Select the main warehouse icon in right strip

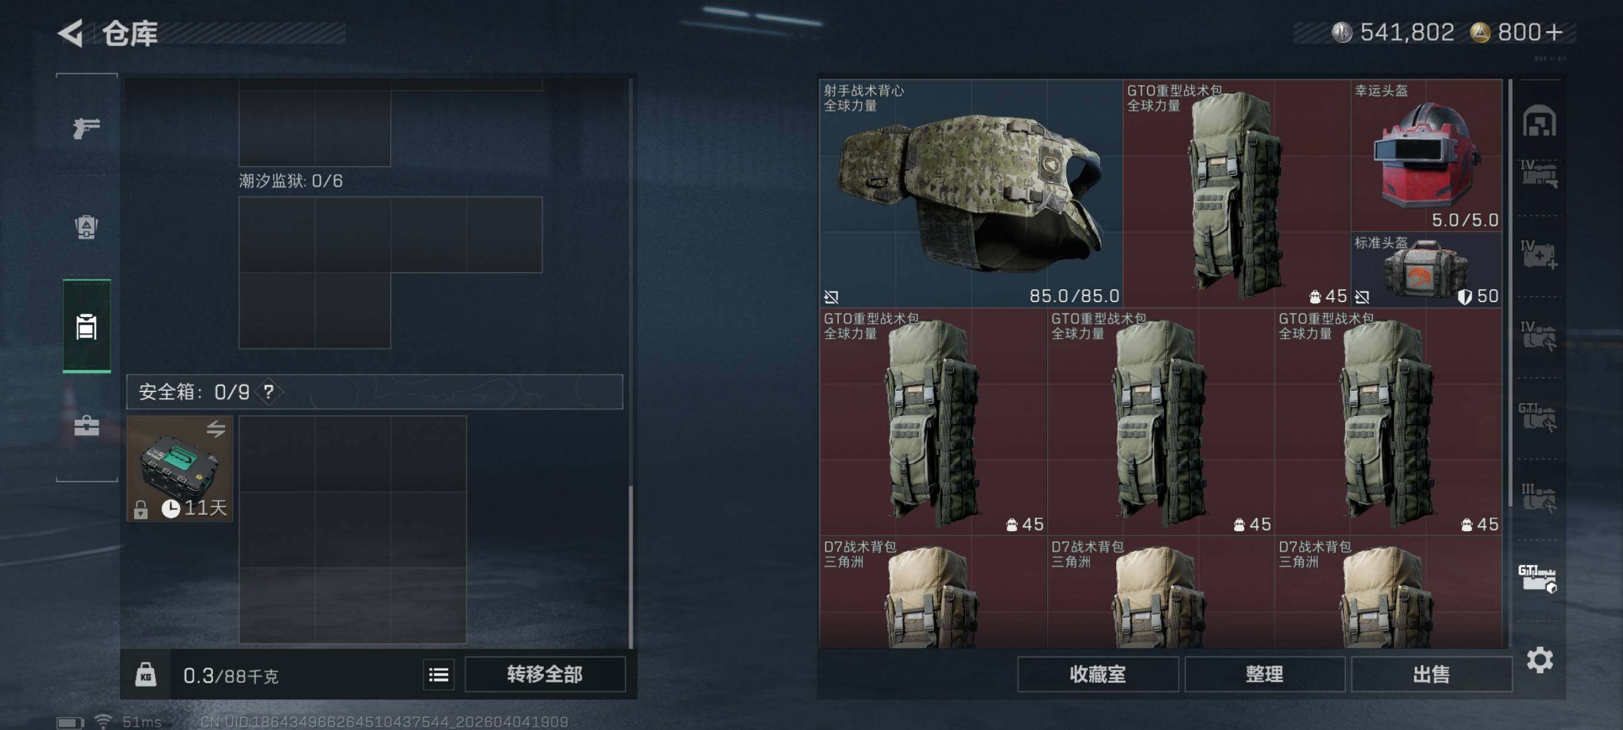click(x=1539, y=120)
